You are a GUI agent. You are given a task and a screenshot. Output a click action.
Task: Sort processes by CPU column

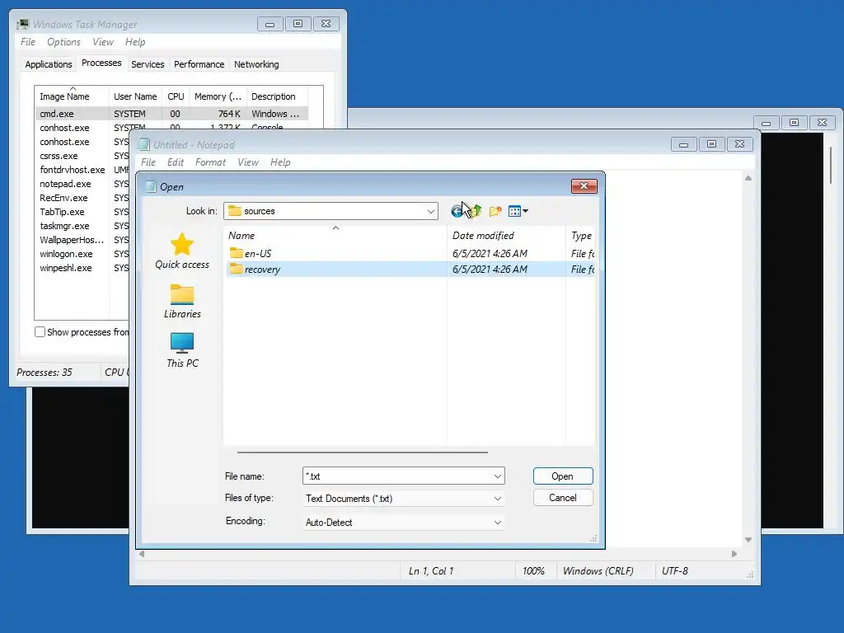coord(176,96)
